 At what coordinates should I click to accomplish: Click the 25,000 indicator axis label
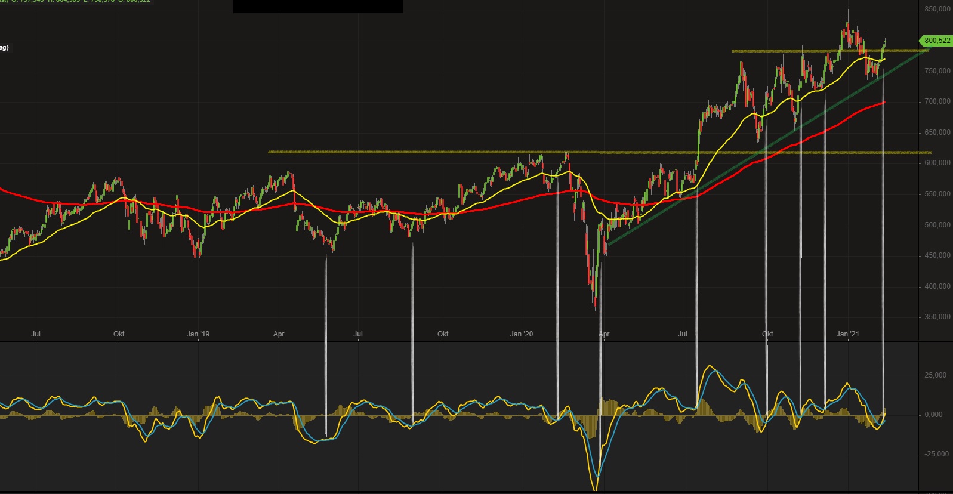(x=936, y=375)
